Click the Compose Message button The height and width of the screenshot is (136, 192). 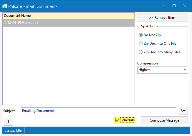(x=164, y=120)
